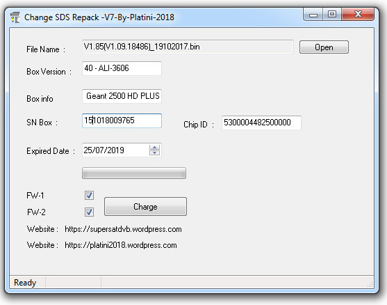The image size is (387, 305).
Task: Click the app icon in title bar
Action: [15, 17]
